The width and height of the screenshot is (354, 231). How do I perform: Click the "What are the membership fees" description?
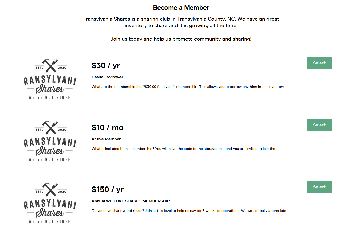tap(189, 87)
